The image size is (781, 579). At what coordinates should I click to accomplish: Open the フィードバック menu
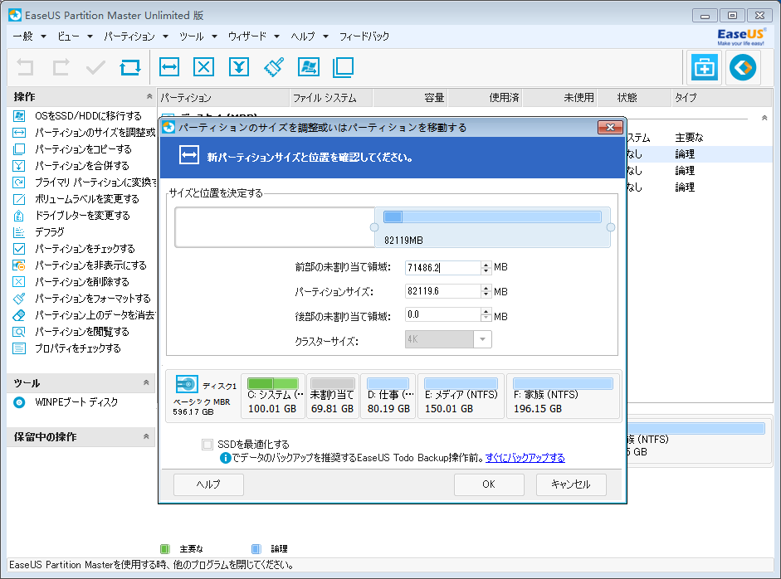point(364,36)
